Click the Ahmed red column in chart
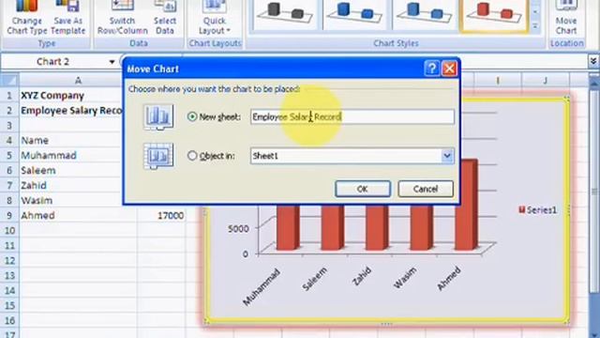 pos(466,205)
